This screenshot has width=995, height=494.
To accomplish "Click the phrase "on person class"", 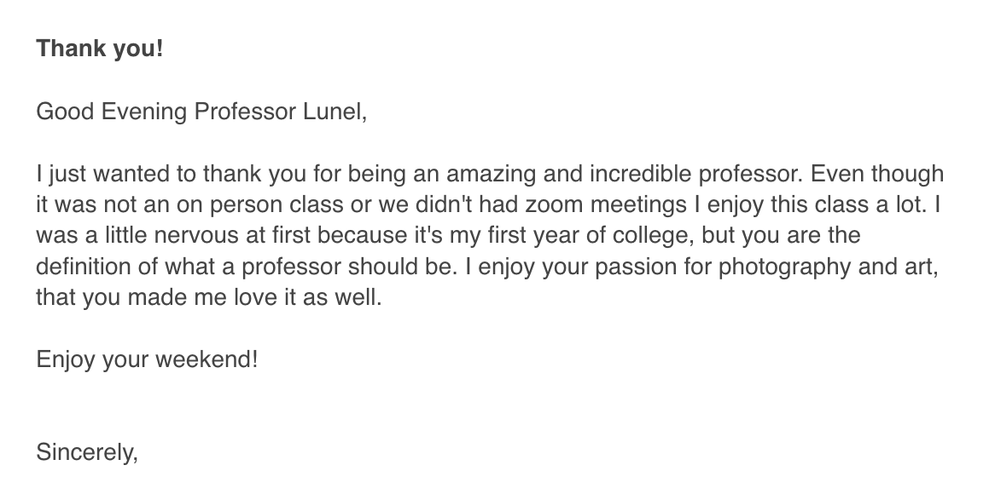I will click(x=224, y=205).
